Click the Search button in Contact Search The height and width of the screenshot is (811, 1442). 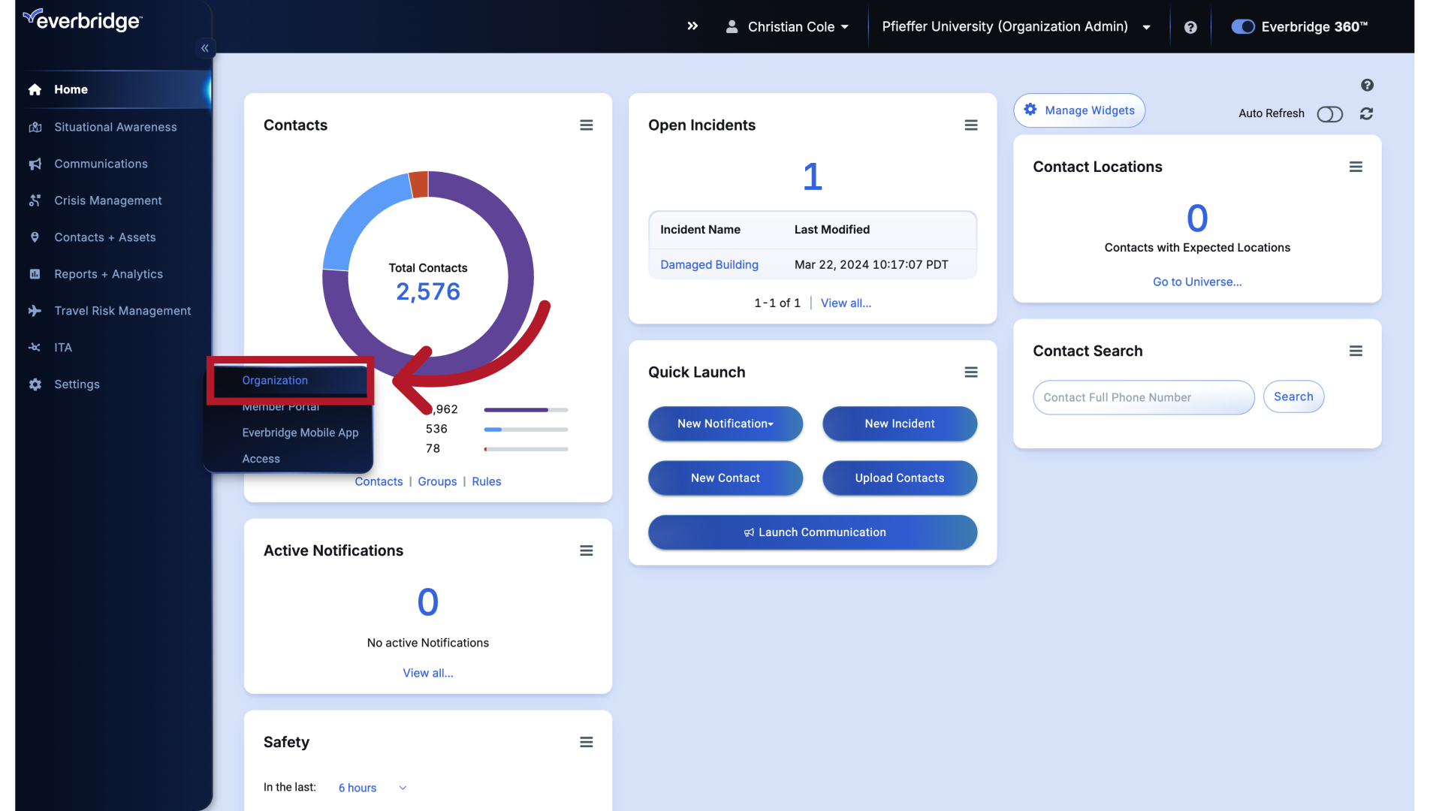coord(1293,396)
